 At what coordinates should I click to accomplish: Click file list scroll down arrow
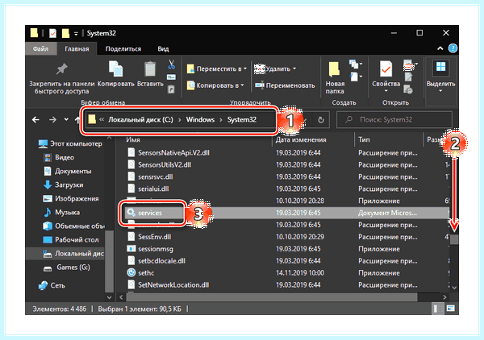(x=454, y=288)
